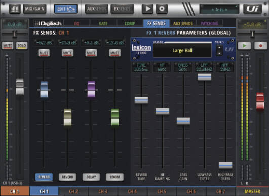269x196 pixels.
Task: Click the DigiTech logo tab
Action: [x=48, y=23]
